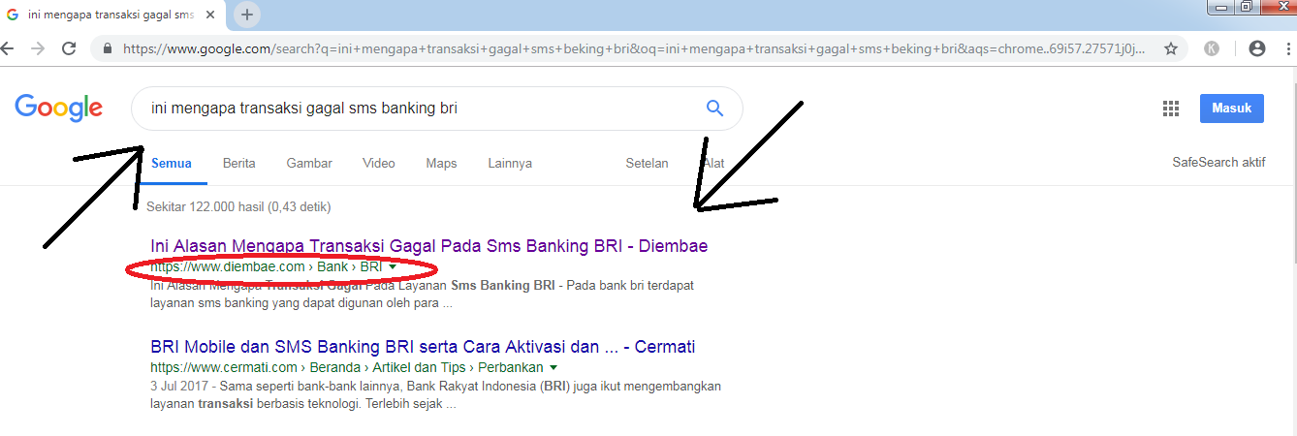Close the current browser tab
The image size is (1297, 436).
[x=210, y=15]
